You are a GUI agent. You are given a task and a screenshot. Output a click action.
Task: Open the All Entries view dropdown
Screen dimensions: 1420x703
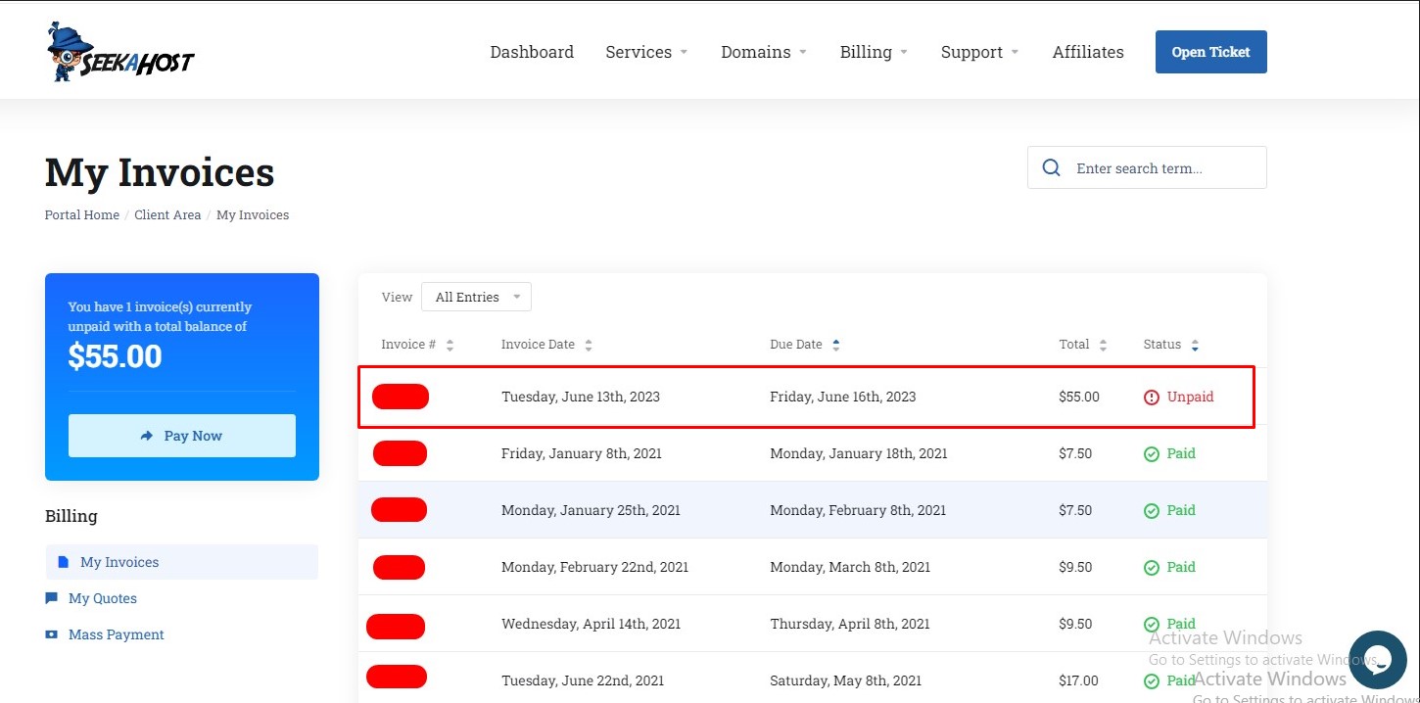tap(476, 297)
